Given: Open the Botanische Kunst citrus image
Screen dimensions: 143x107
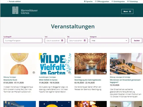Looking at the screenshot, I should click(x=20, y=64).
